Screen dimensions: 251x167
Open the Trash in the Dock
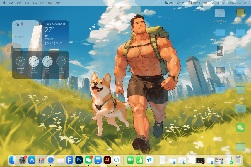coord(238,160)
